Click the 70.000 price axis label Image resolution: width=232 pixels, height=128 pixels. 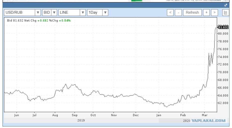pyautogui.click(x=223, y=72)
